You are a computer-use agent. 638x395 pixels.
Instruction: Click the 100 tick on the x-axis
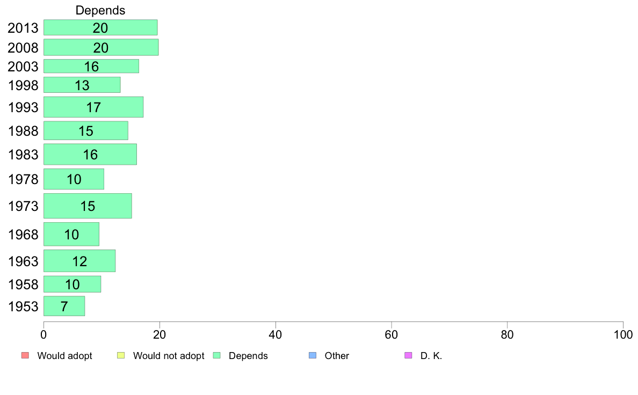point(623,335)
